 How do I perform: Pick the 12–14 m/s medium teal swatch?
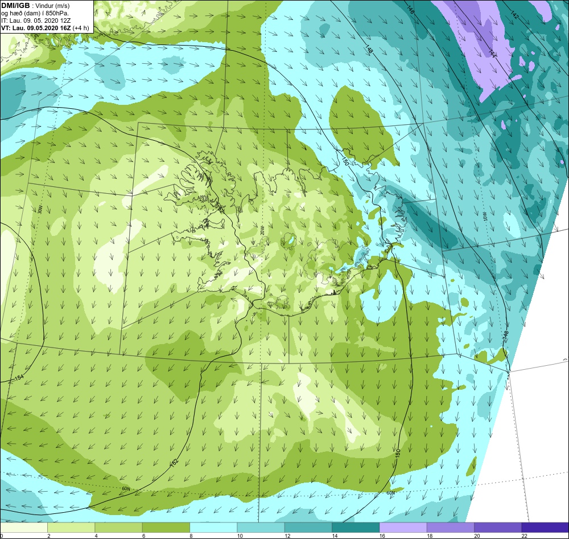[308, 527]
